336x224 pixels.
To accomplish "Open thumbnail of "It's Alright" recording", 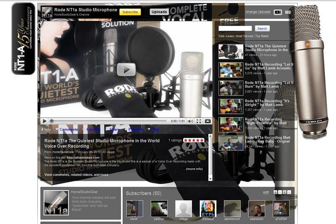I will click(231, 106).
